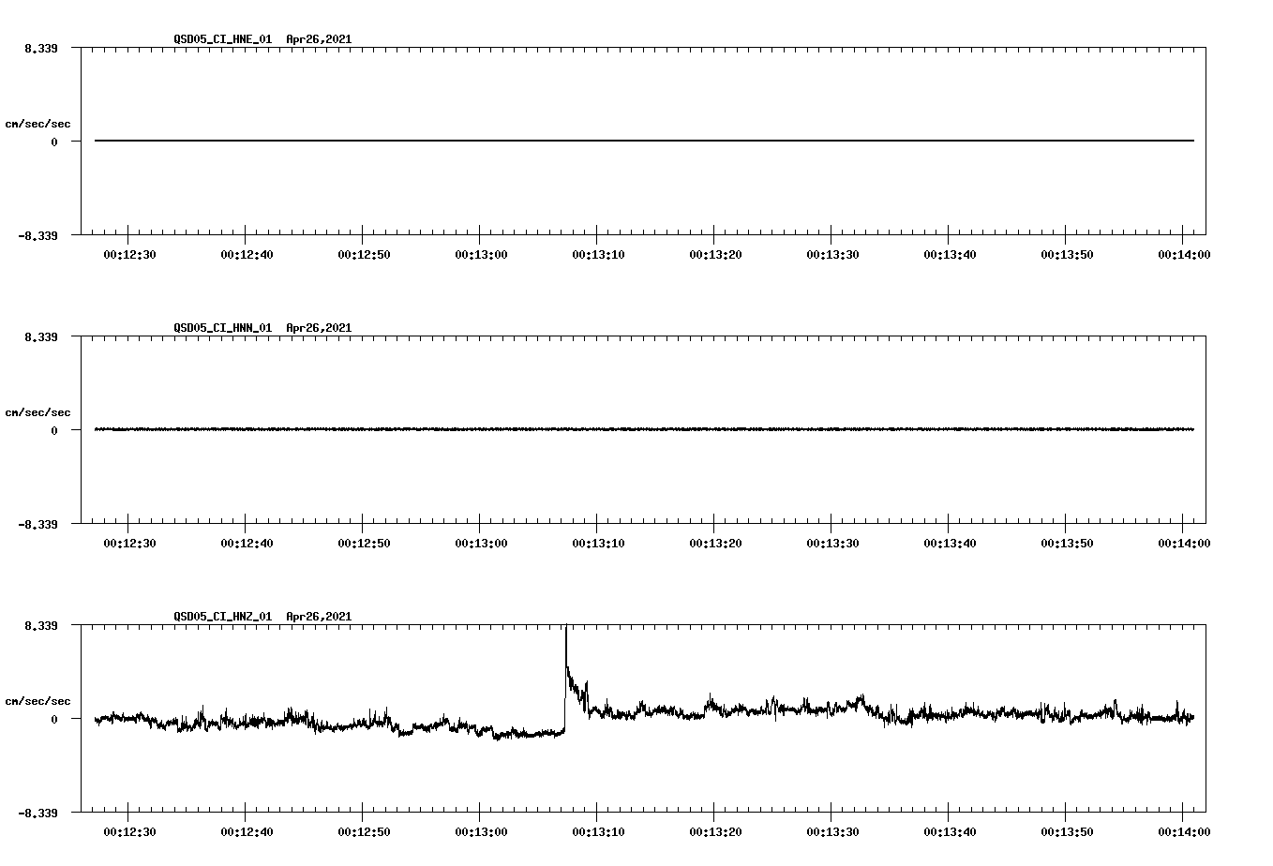This screenshot has width=1273, height=866.
Task: Click the cm/sec/sec unit label on top plot
Action: (x=38, y=122)
